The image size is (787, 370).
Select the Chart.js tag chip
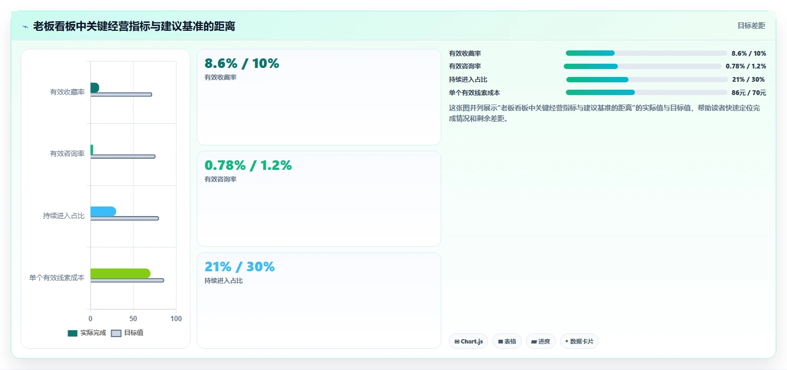pos(468,341)
